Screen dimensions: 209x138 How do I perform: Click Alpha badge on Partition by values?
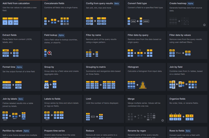(x=26, y=131)
